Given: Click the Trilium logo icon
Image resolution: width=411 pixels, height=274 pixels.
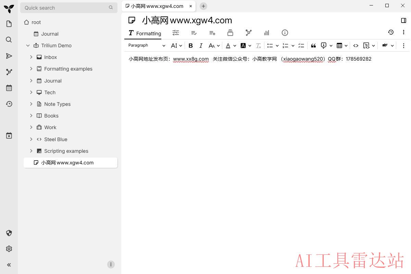Looking at the screenshot, I should [9, 8].
